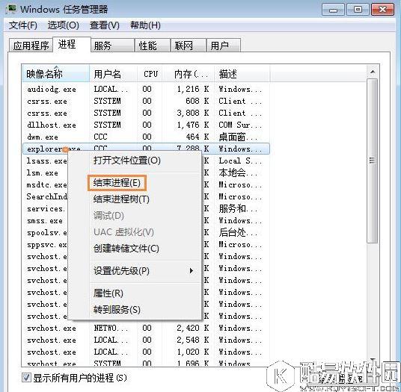
Task: Click the Task Manager title bar icon
Action: click(x=11, y=9)
